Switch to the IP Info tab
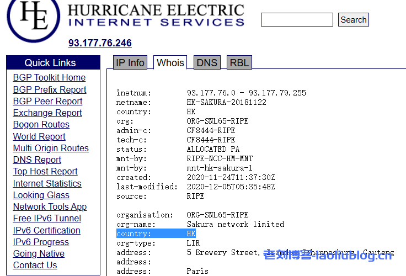Screen dimensions: 406x276 (x=130, y=63)
